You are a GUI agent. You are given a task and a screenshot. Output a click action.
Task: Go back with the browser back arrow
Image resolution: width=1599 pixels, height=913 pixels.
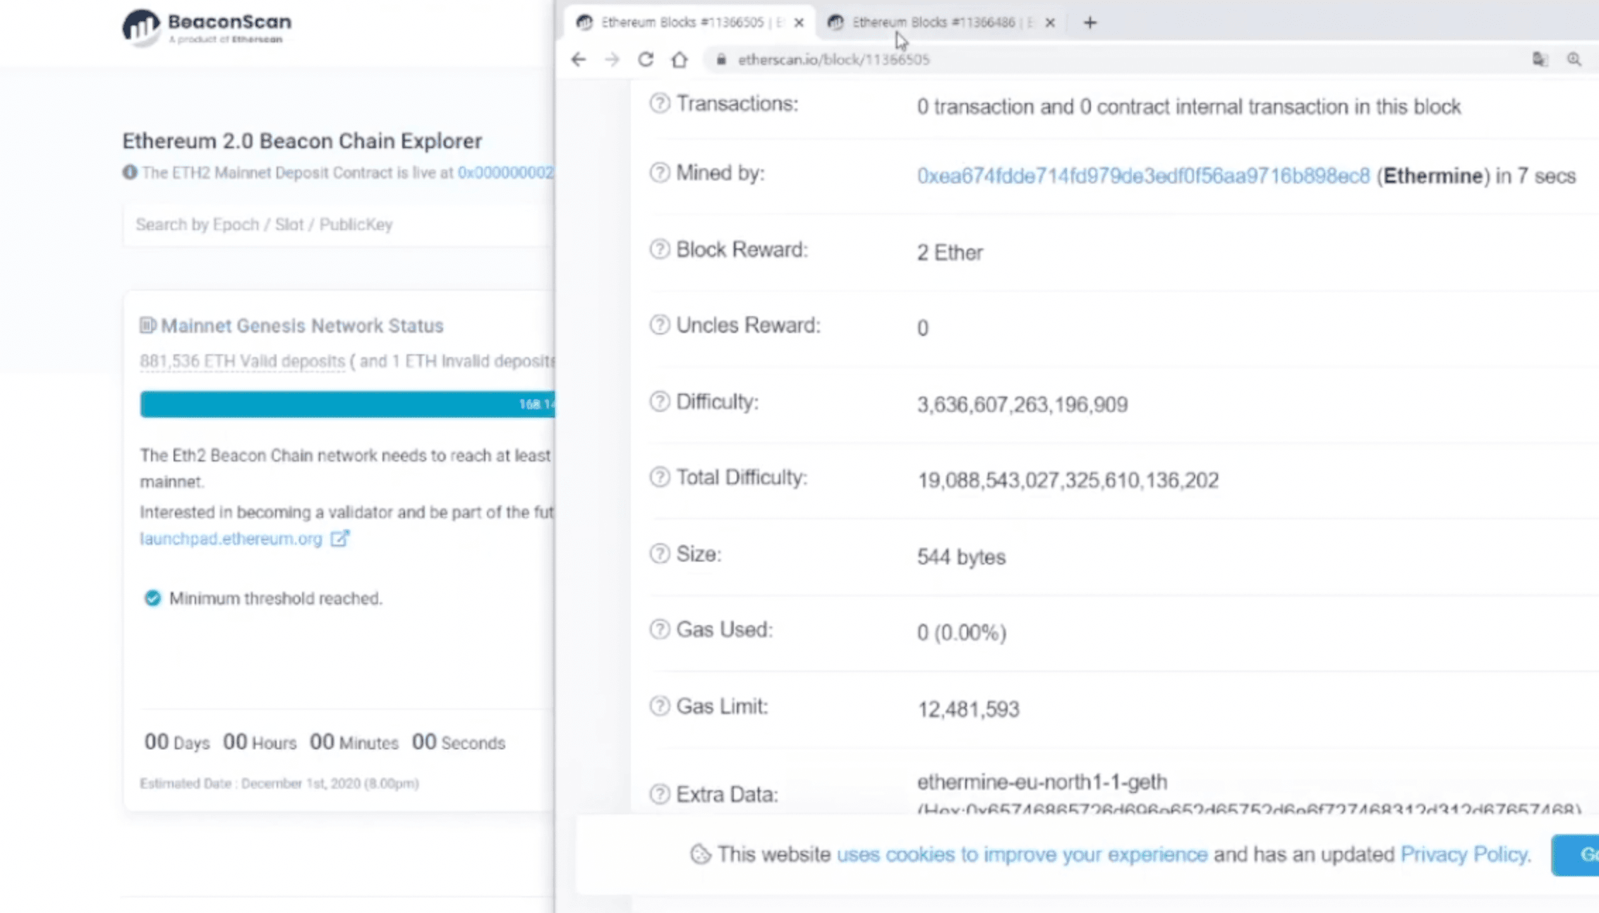point(579,60)
